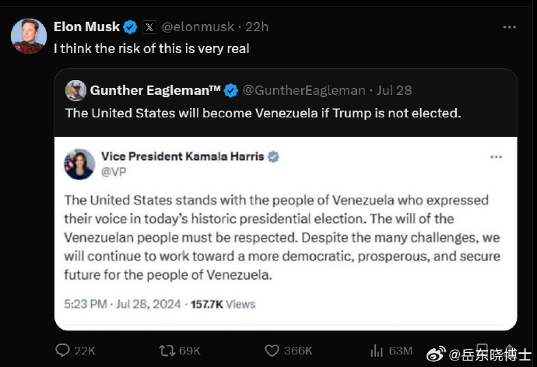
Task: Open Gunther Eagleman's profile avatar
Action: tap(75, 90)
